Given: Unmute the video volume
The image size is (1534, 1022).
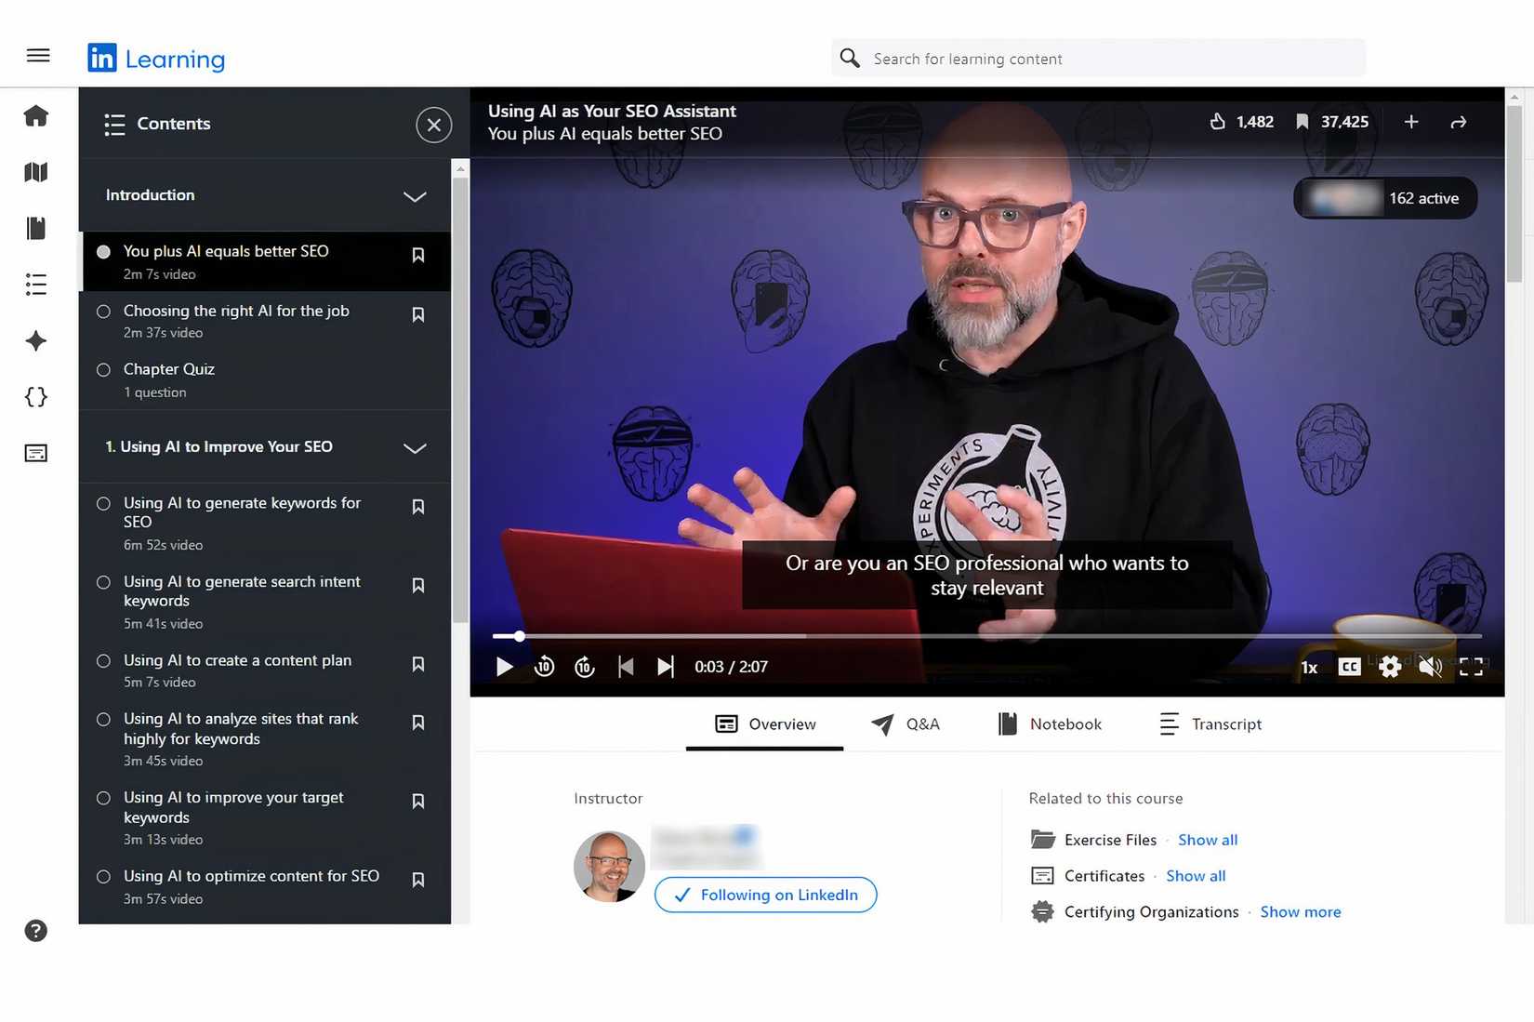Looking at the screenshot, I should coord(1431,667).
